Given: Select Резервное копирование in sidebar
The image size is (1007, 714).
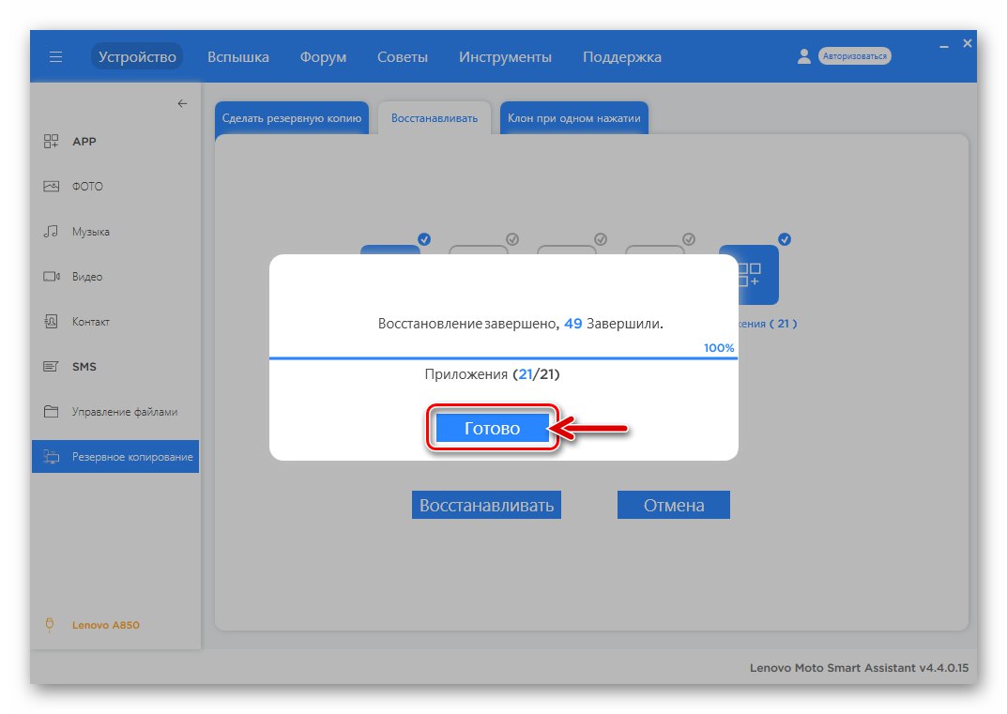Looking at the screenshot, I should [115, 457].
